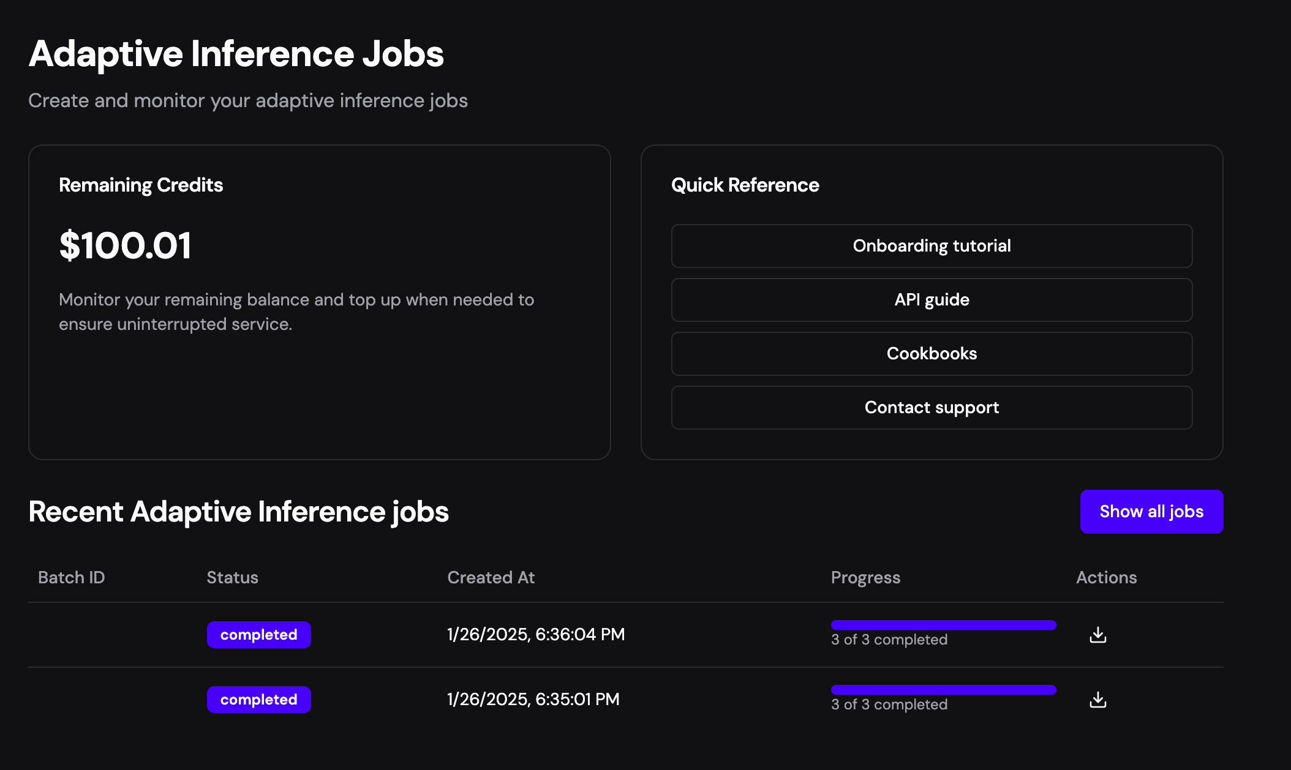1291x770 pixels.
Task: Click the Status column header
Action: (232, 577)
